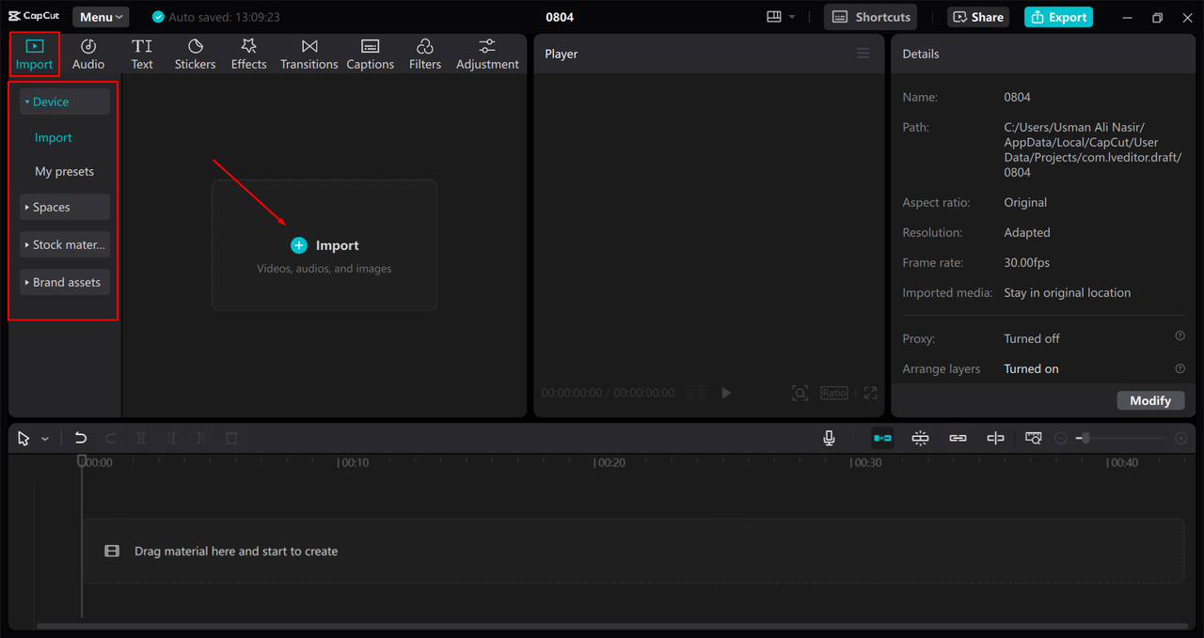Click the delete-left trim tool
The width and height of the screenshot is (1204, 638).
tap(171, 438)
